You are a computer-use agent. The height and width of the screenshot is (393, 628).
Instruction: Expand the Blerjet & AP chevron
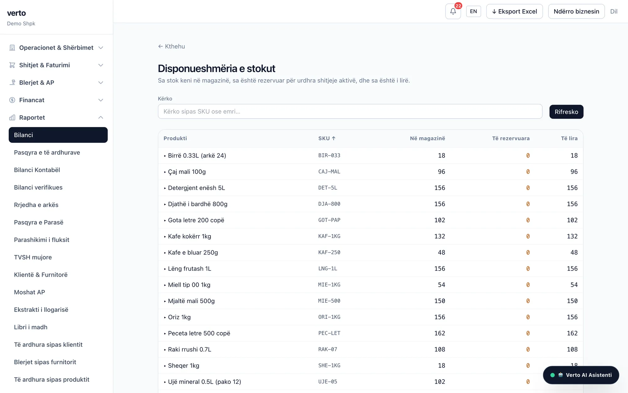[x=101, y=82]
